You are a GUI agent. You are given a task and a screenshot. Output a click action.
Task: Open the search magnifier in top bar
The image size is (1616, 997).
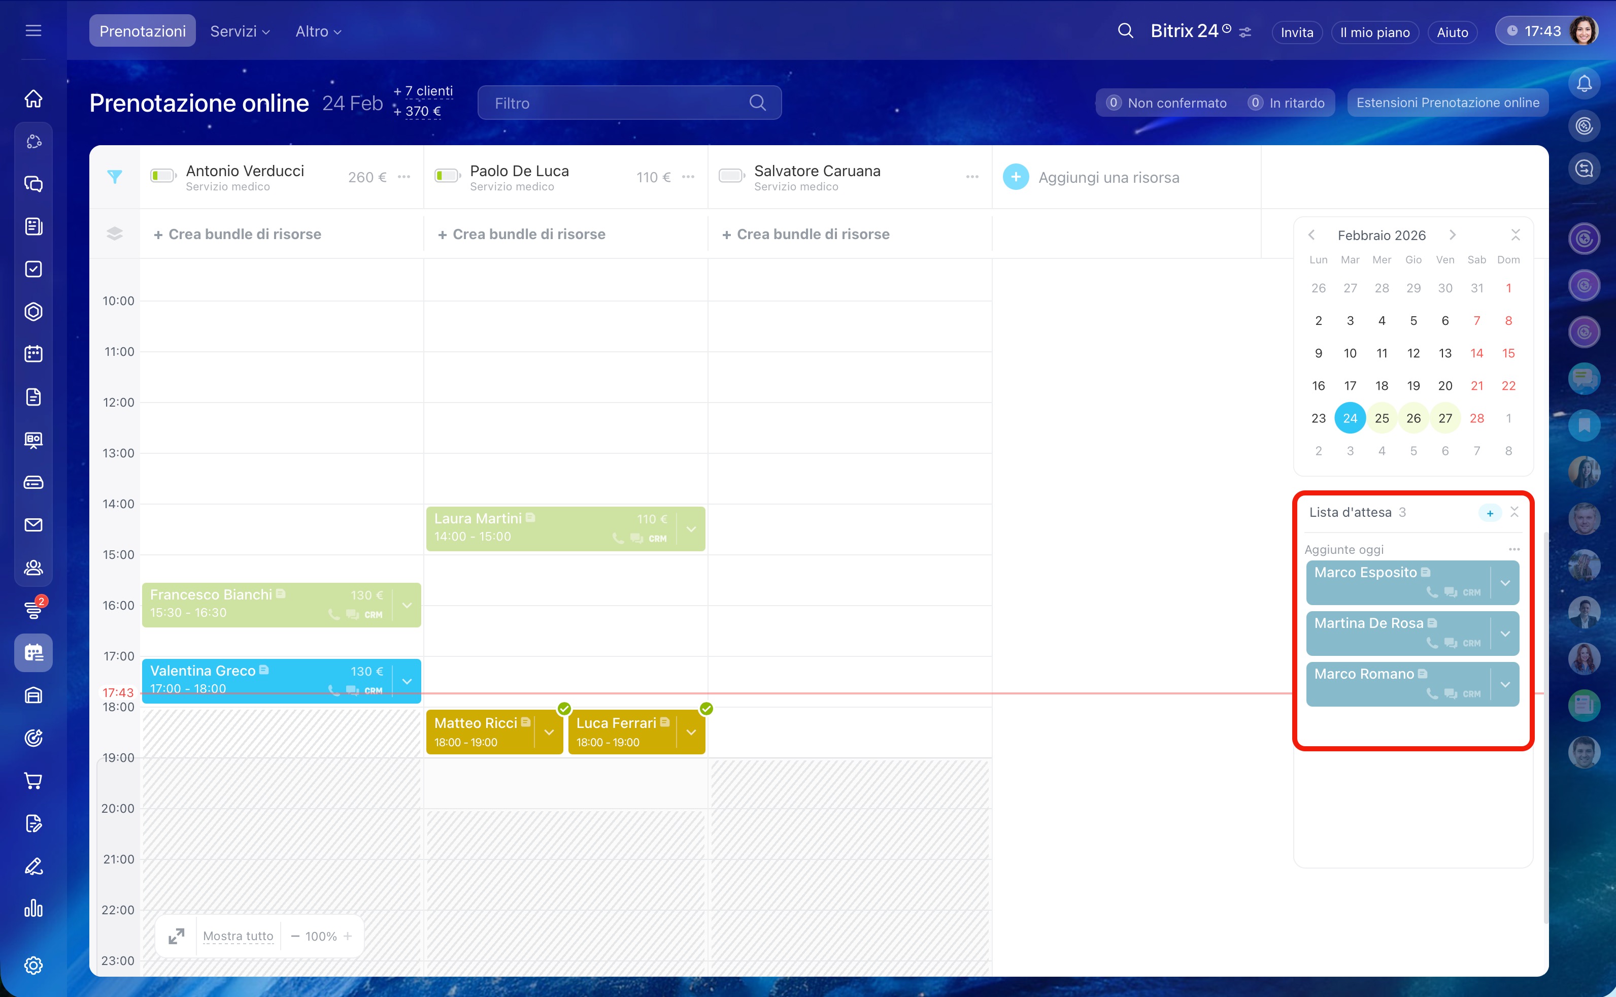[1125, 31]
